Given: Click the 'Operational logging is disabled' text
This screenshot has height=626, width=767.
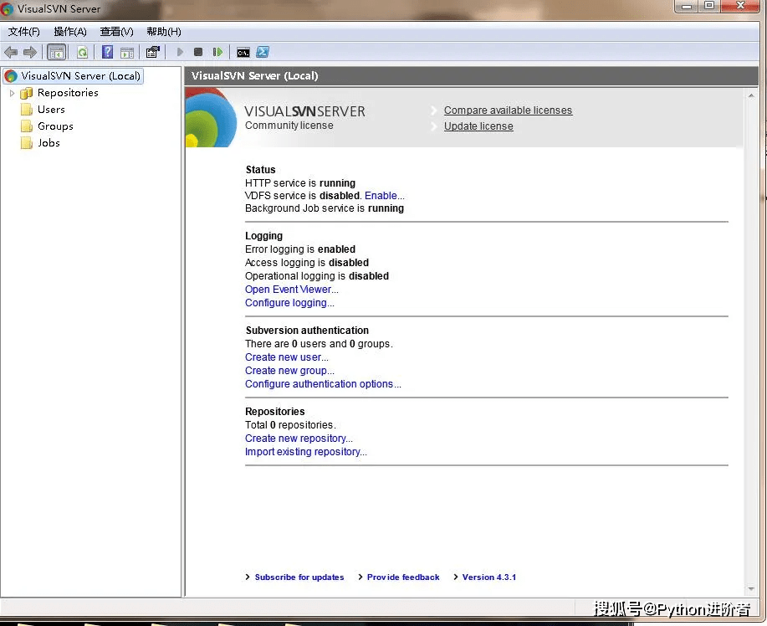Looking at the screenshot, I should pos(316,276).
